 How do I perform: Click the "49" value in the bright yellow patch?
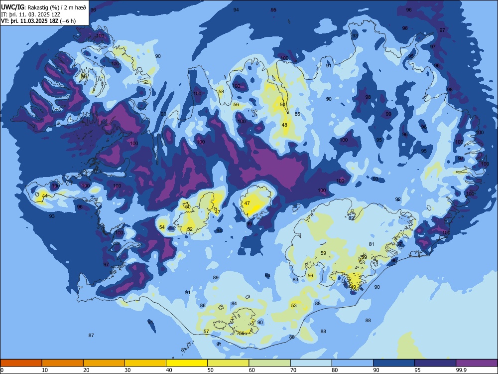(x=353, y=287)
